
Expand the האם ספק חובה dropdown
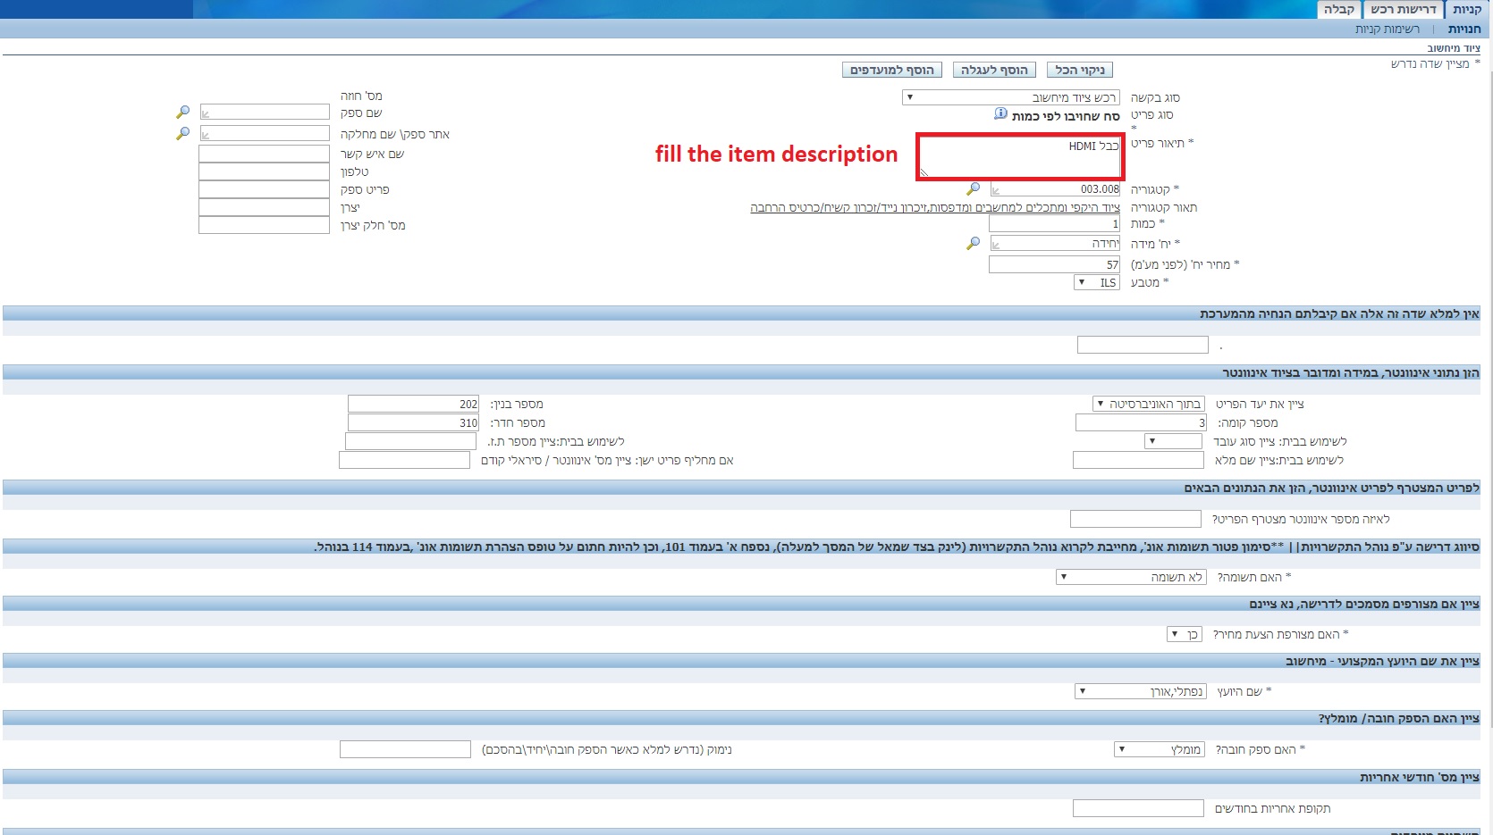[1159, 749]
